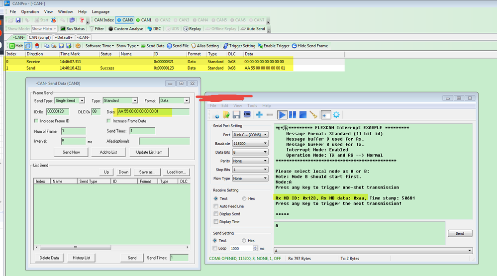The width and height of the screenshot is (497, 276).
Task: Click the Send Now button
Action: (72, 152)
